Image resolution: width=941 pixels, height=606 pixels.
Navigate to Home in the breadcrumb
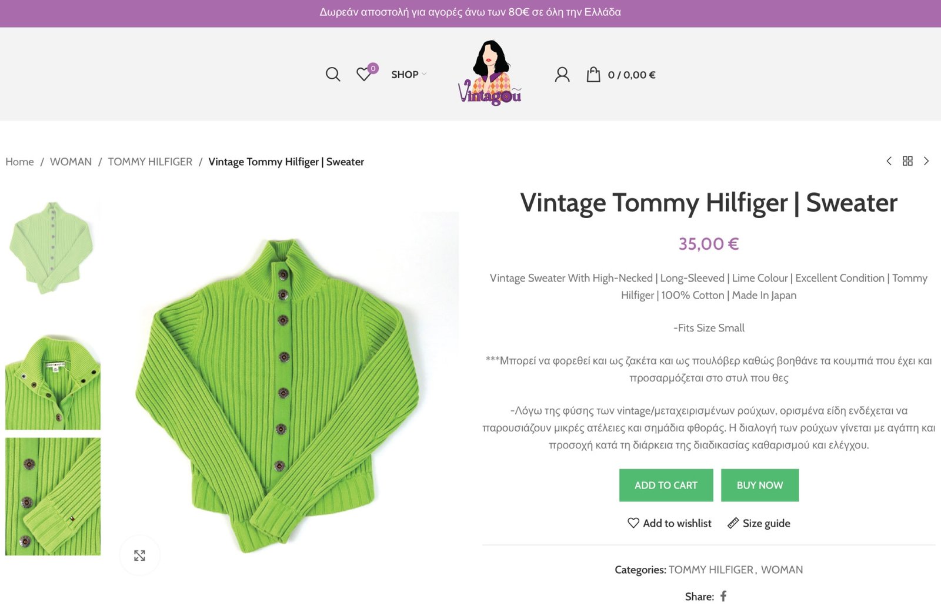pos(19,162)
